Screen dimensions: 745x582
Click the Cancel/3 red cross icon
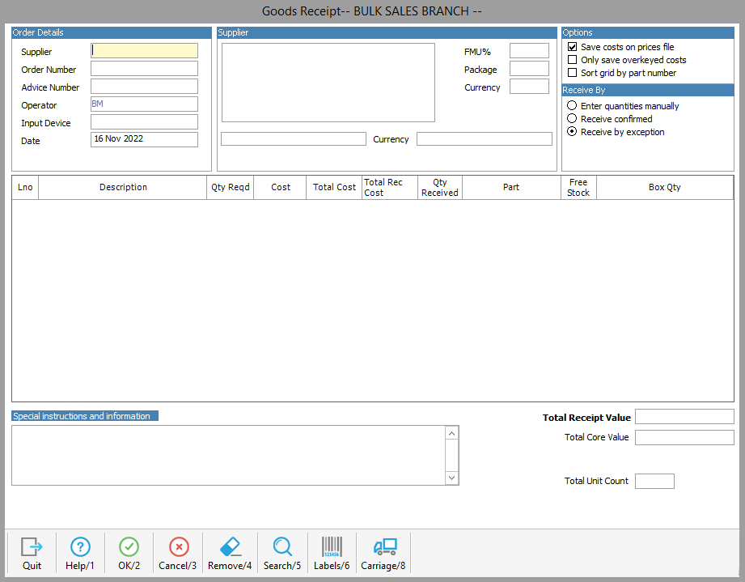(179, 547)
